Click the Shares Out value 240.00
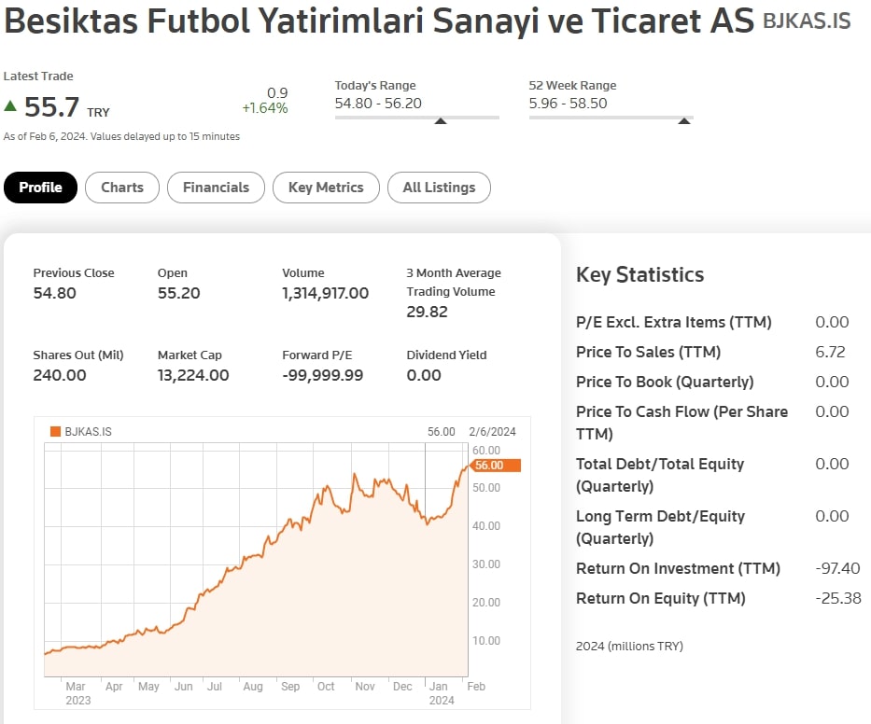Screen dimensions: 871x724 click(60, 375)
